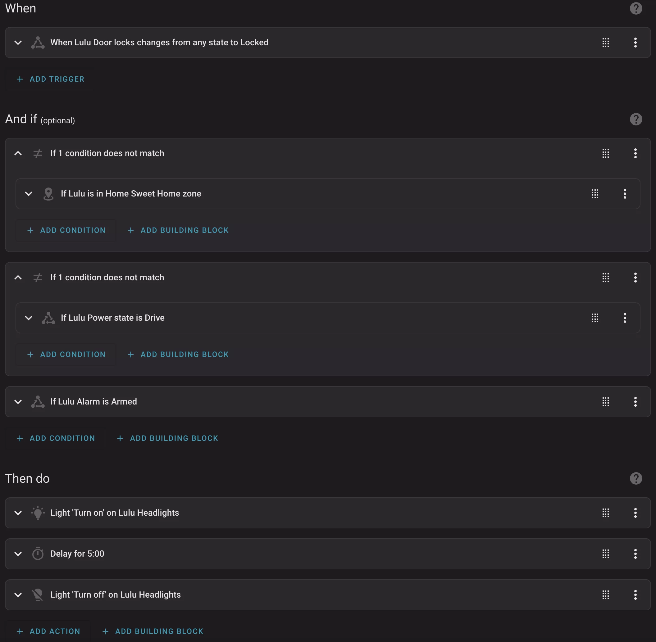Expand the Delay for 5:00 action

(18, 554)
